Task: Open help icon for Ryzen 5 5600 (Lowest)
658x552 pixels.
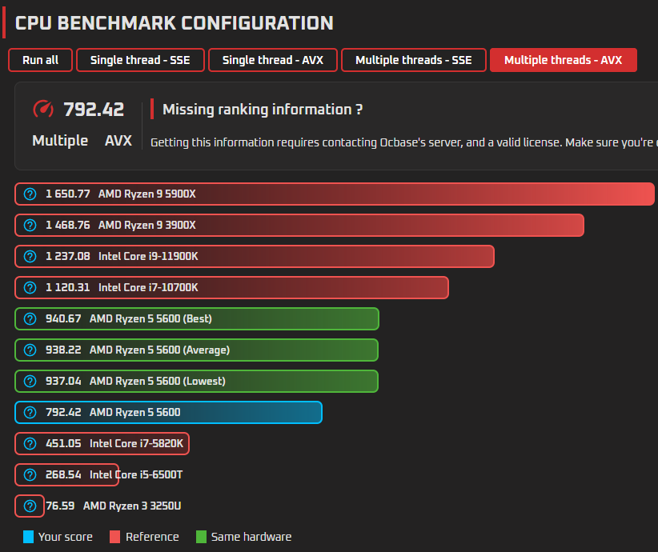Action: coord(30,382)
